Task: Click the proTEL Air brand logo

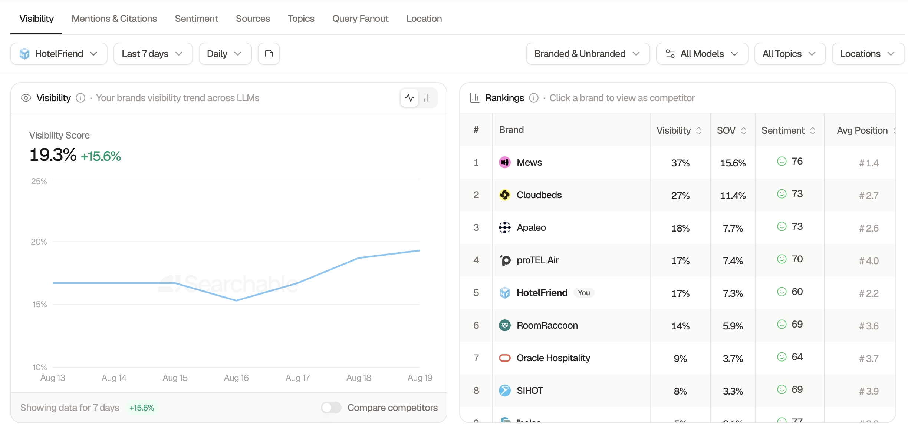Action: point(504,260)
